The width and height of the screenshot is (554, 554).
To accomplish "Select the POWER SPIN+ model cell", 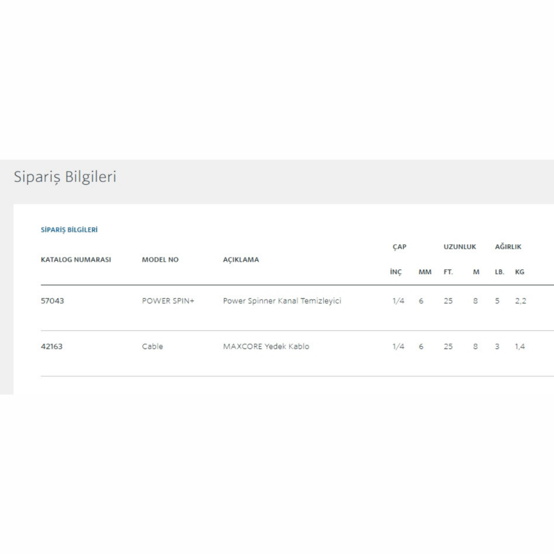I will (x=168, y=301).
